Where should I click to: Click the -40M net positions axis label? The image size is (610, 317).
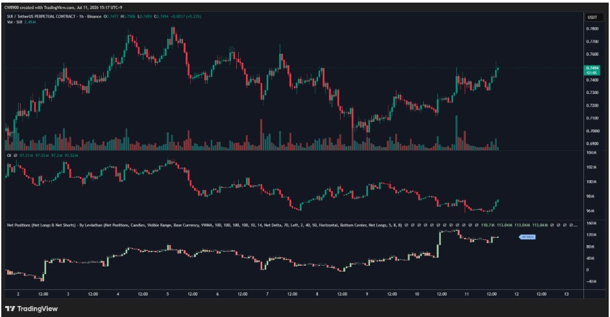pyautogui.click(x=591, y=281)
